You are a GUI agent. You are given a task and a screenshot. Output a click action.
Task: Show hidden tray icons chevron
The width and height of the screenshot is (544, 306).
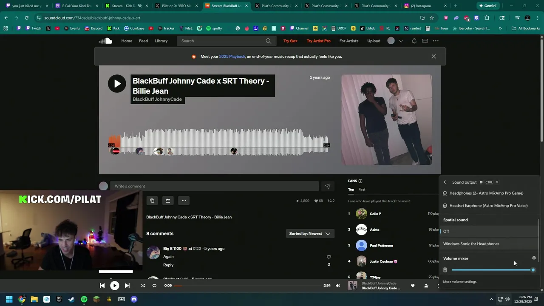coord(491,299)
